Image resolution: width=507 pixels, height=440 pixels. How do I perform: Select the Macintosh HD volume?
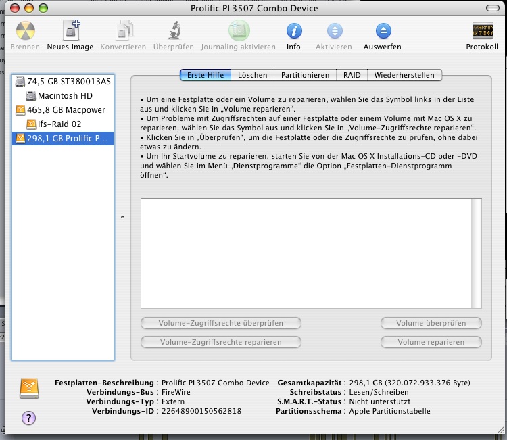(63, 96)
